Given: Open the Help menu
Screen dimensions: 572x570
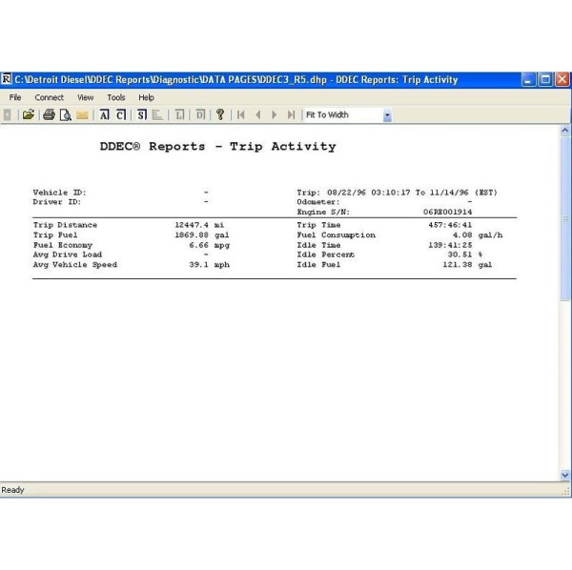Looking at the screenshot, I should (146, 97).
